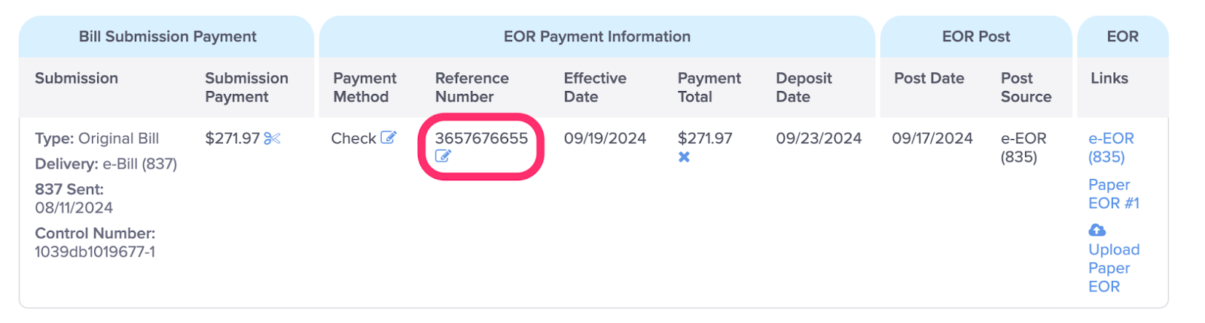Edit reference number 3657676655 pencil icon
Image resolution: width=1205 pixels, height=323 pixels.
(x=443, y=156)
